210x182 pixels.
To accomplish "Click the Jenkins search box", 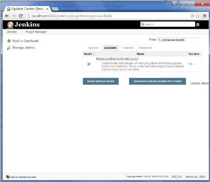I will click(x=167, y=24).
